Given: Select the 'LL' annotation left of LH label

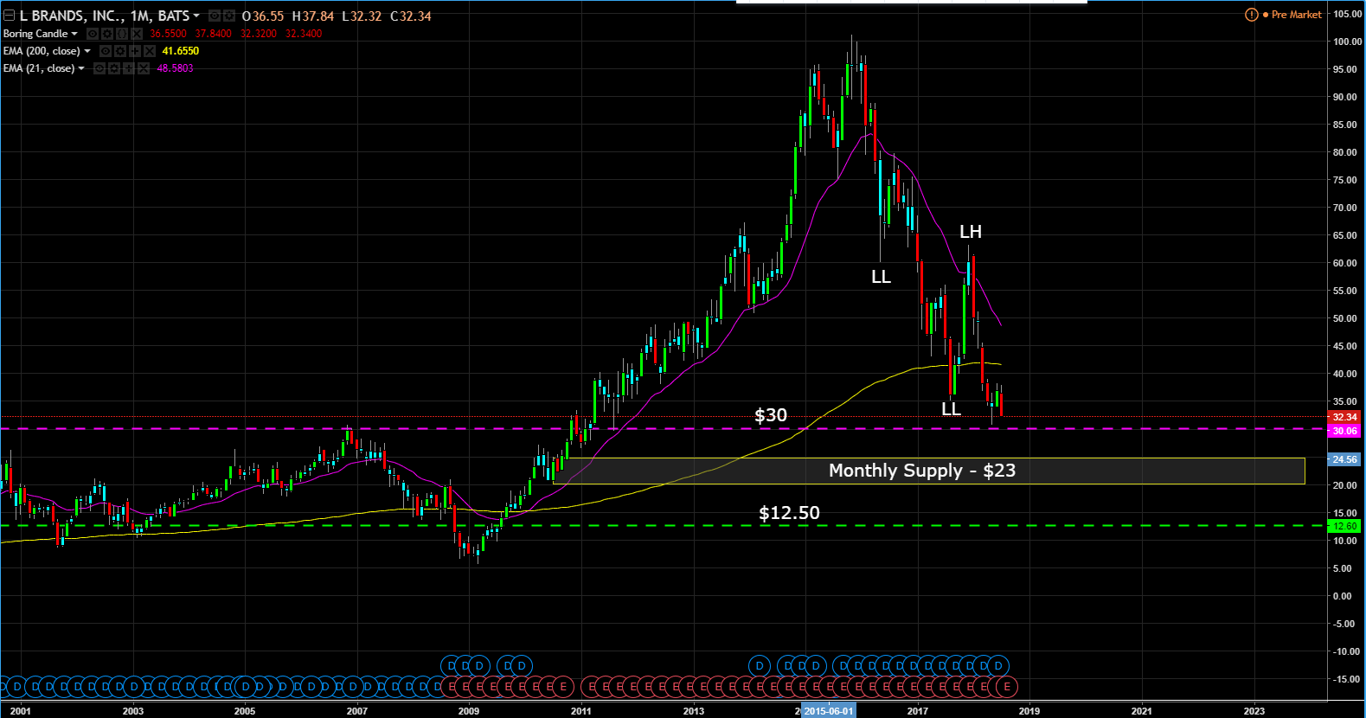Looking at the screenshot, I should [881, 277].
